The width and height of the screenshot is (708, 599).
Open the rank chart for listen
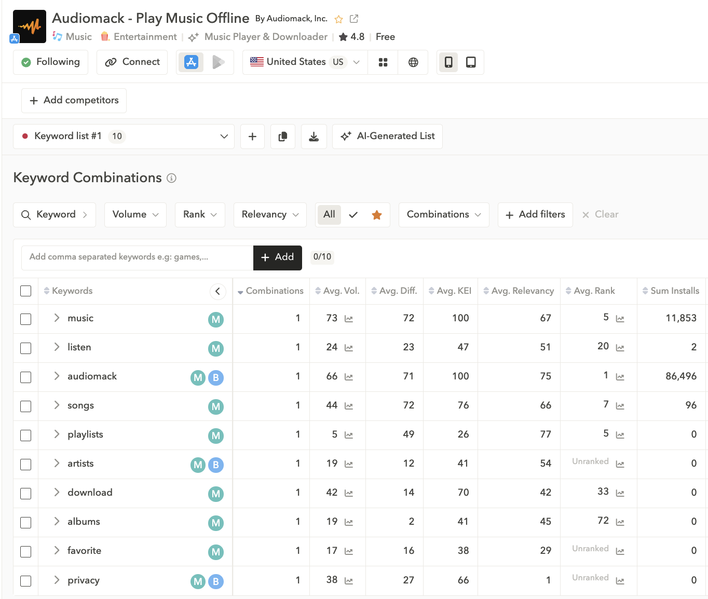620,348
